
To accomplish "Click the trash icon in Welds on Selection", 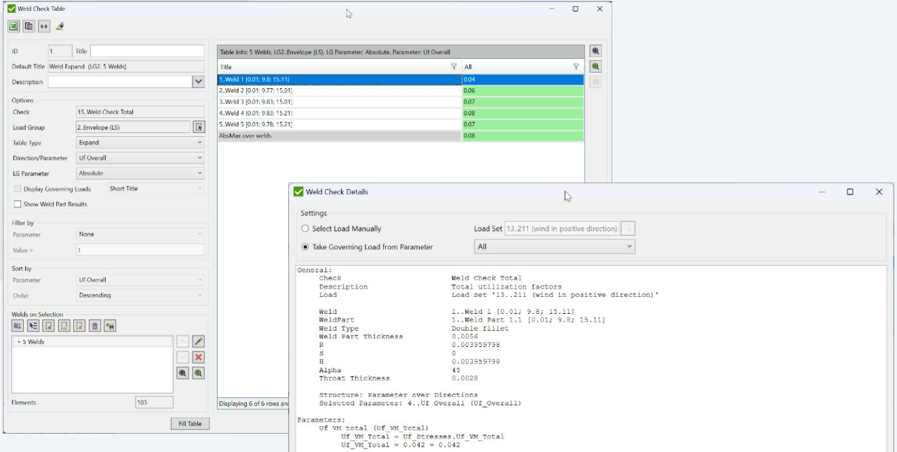I will click(x=95, y=326).
